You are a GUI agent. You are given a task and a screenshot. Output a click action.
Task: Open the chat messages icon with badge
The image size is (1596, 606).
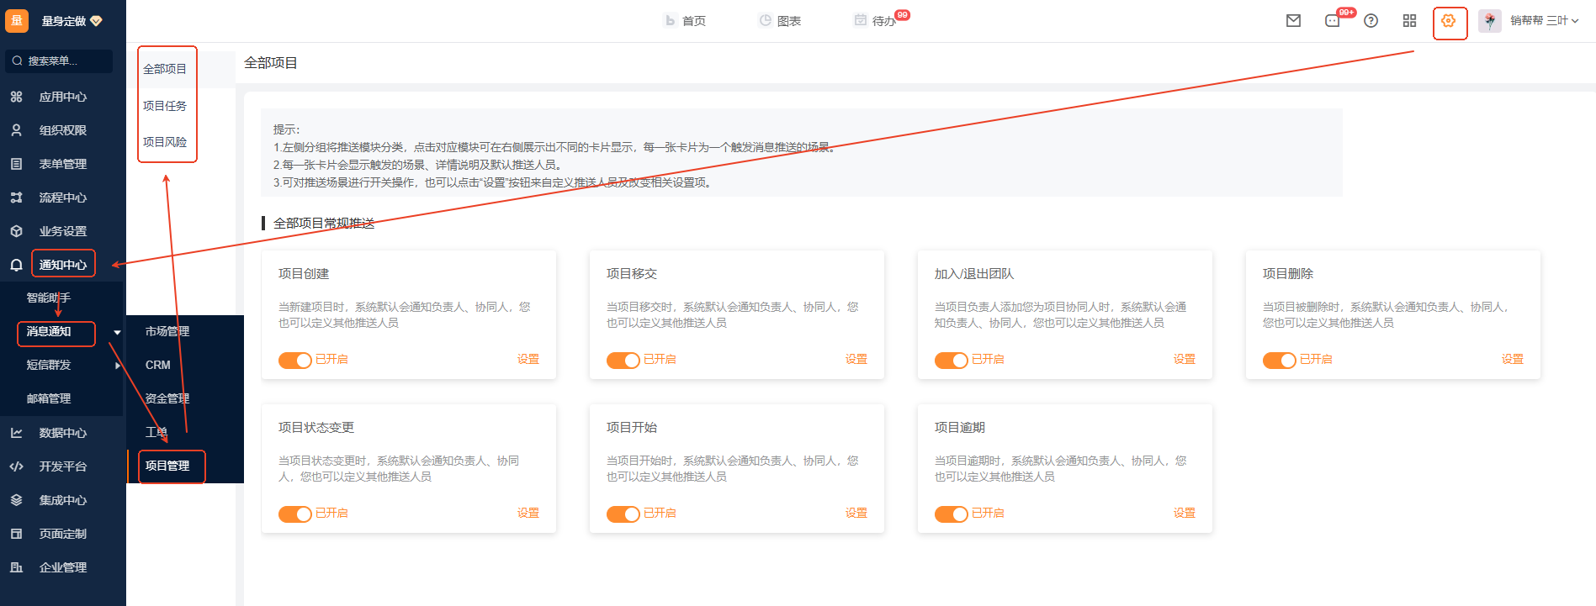pyautogui.click(x=1333, y=21)
